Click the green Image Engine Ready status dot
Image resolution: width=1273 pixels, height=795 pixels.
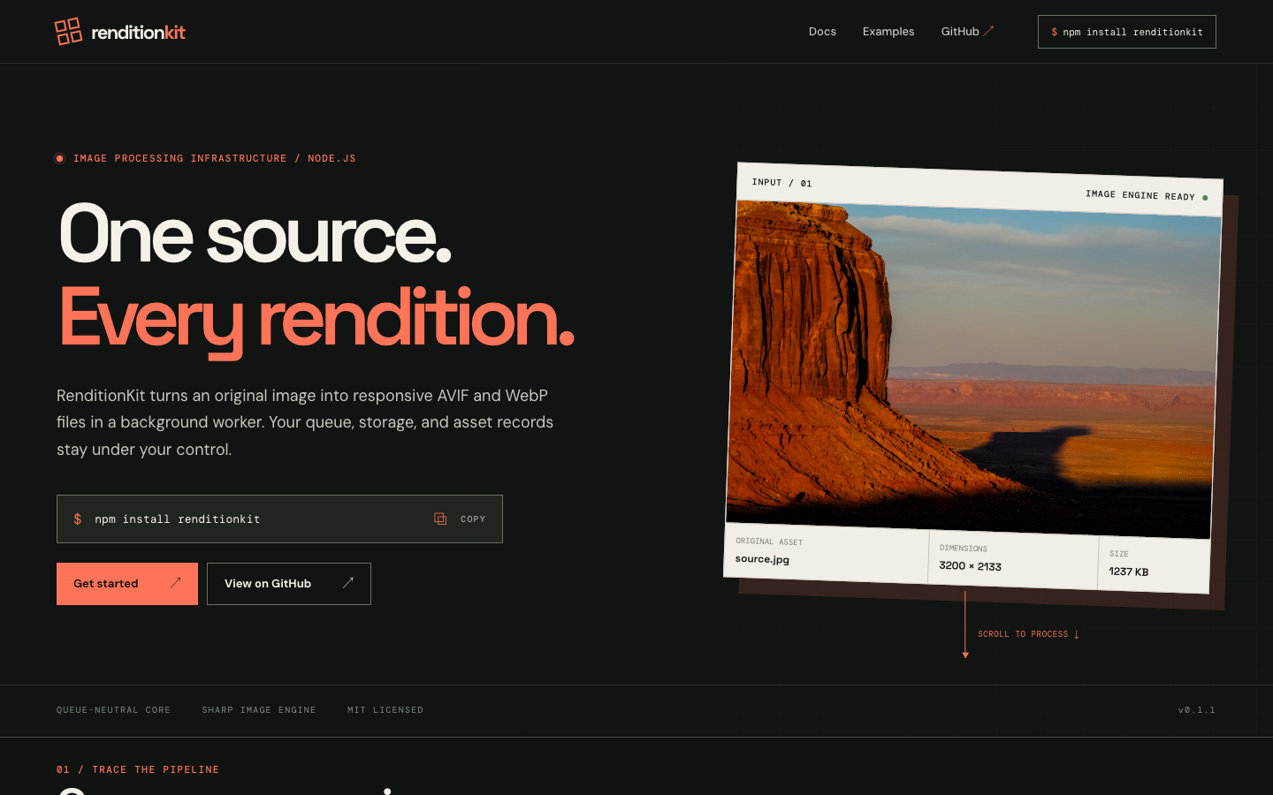pos(1205,198)
